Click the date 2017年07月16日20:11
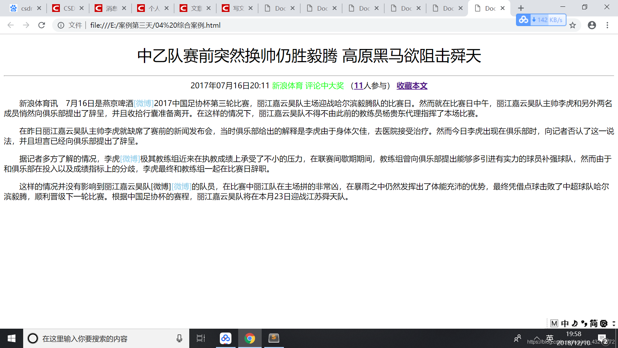This screenshot has height=348, width=618. click(230, 86)
